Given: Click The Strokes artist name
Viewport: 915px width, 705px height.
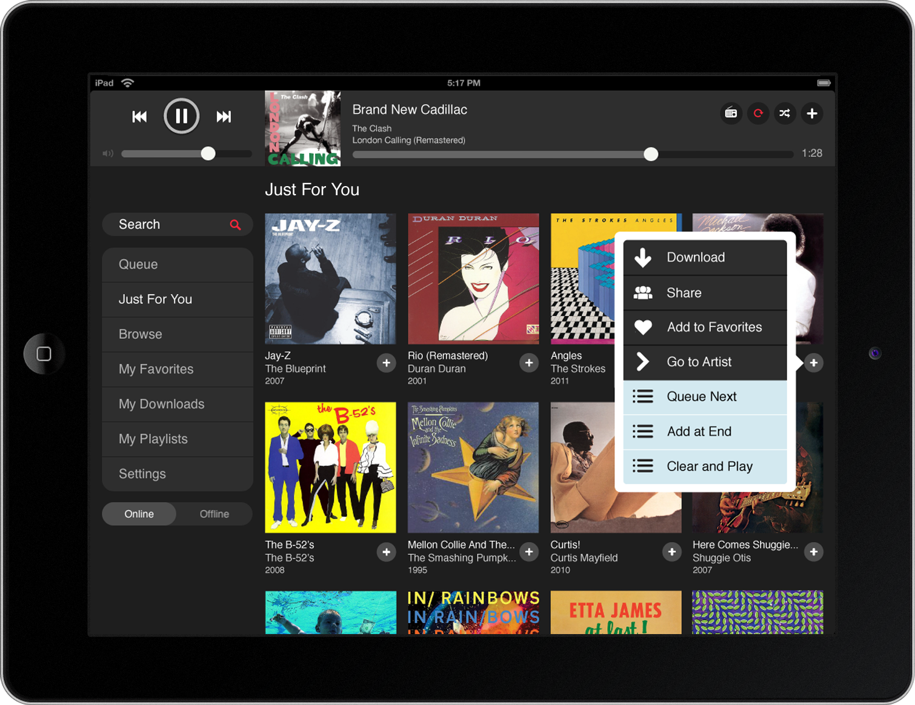Looking at the screenshot, I should pyautogui.click(x=578, y=369).
